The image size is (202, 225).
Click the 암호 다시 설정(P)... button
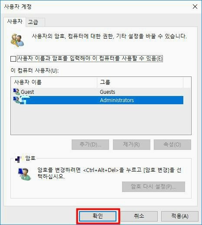tap(153, 187)
